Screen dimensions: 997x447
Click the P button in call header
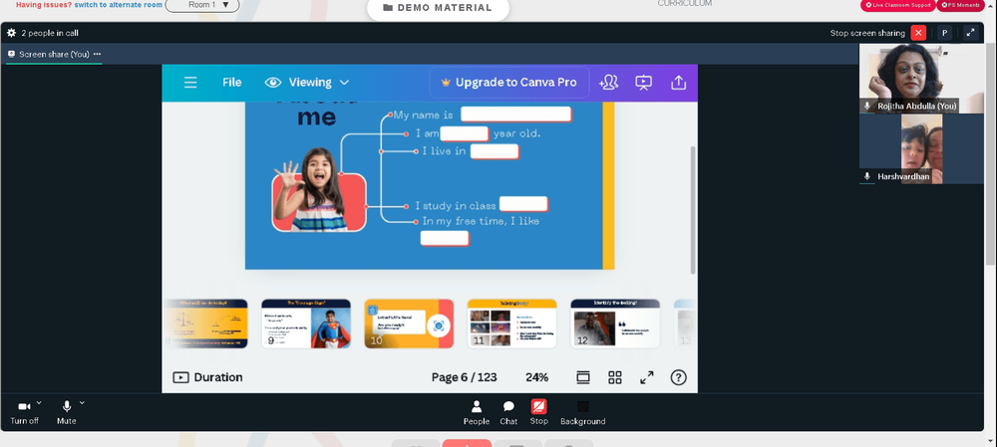(x=945, y=33)
